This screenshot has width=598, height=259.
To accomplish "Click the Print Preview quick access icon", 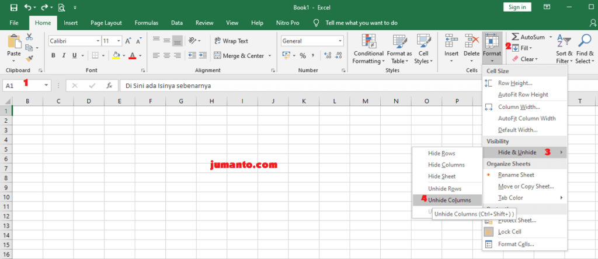I will point(61,7).
